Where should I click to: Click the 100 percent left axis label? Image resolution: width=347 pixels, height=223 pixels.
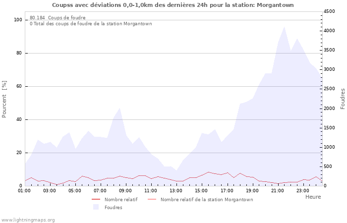point(18,20)
